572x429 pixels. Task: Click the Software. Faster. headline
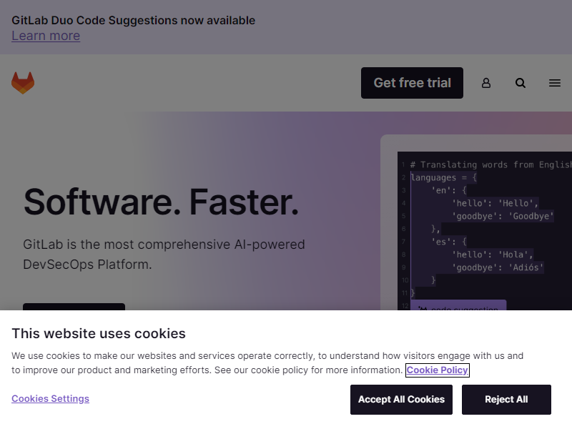click(x=161, y=202)
